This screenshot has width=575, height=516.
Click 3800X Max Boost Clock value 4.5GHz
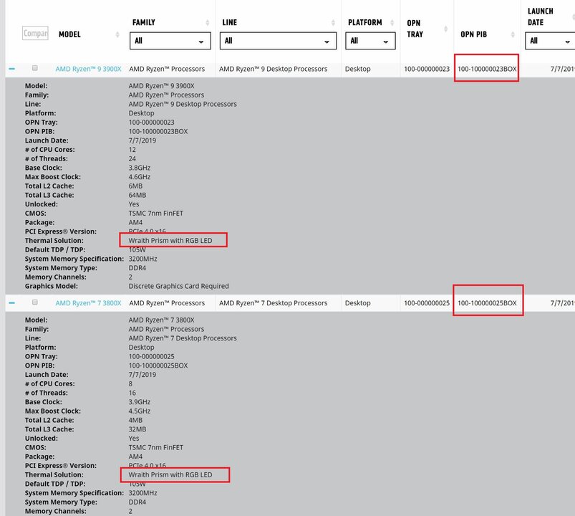tap(140, 411)
